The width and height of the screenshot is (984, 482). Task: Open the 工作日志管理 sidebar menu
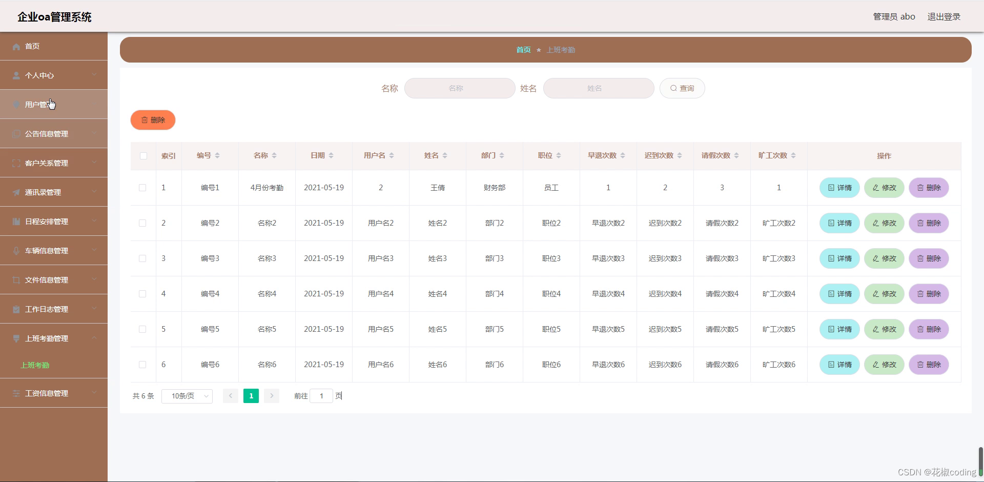[x=54, y=309]
